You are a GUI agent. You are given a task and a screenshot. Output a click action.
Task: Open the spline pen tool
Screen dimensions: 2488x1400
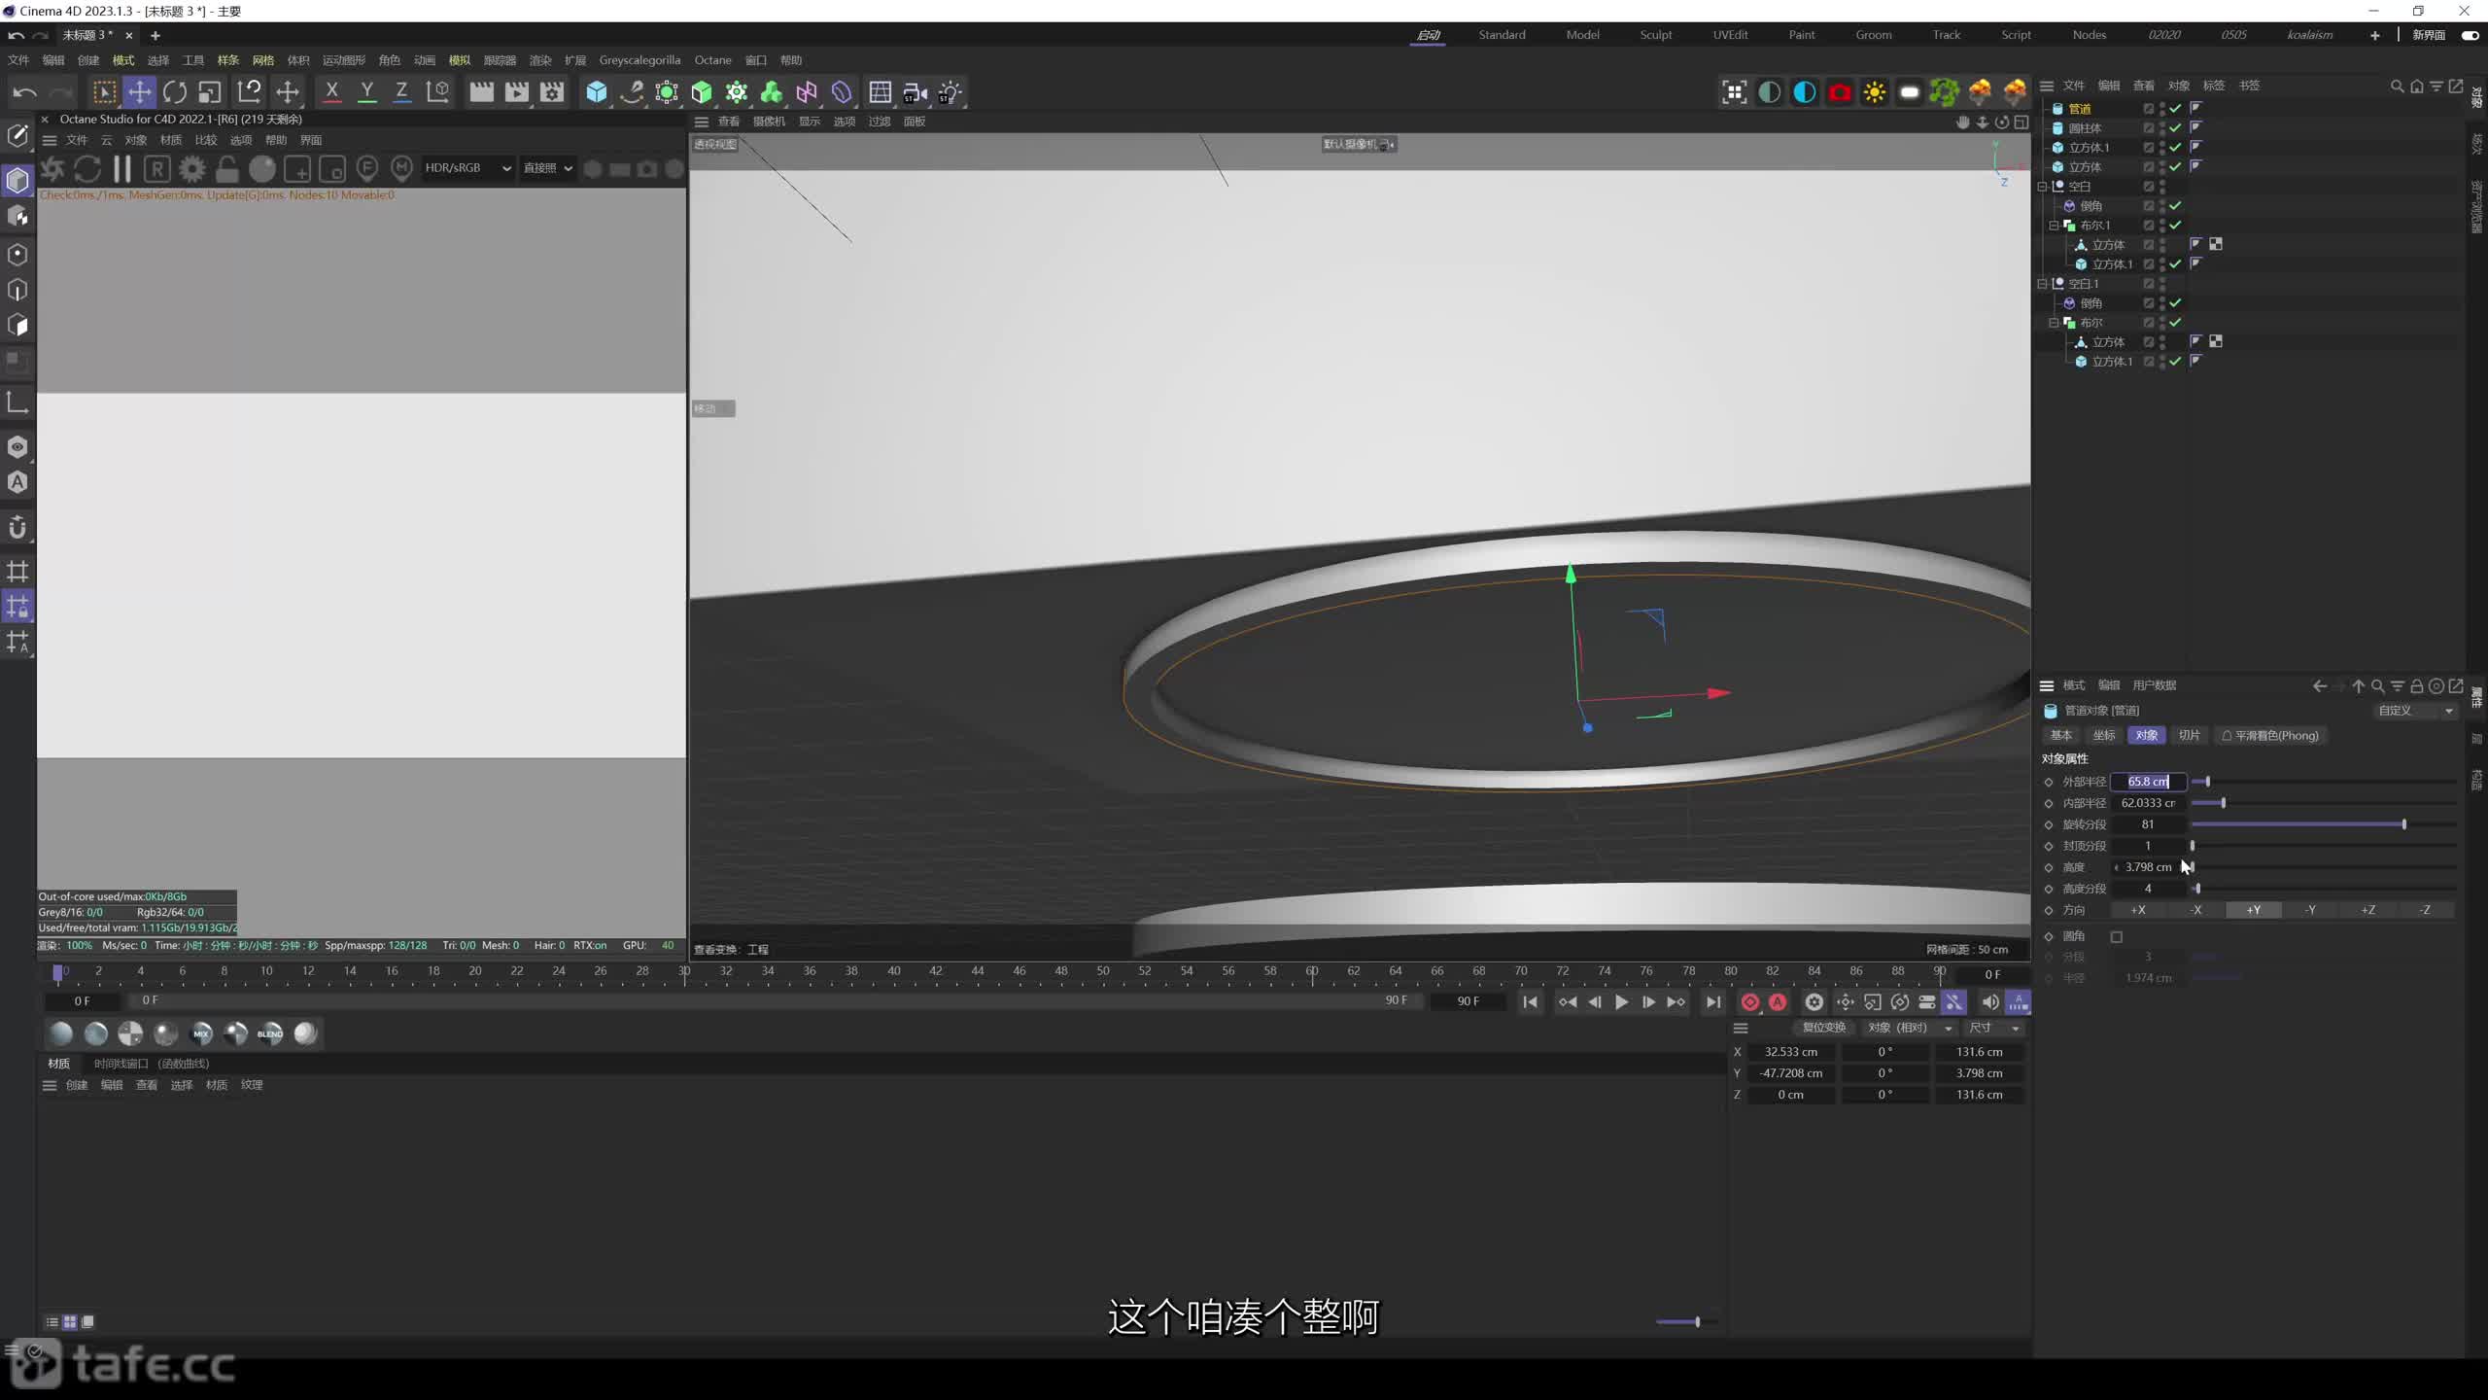tap(632, 92)
